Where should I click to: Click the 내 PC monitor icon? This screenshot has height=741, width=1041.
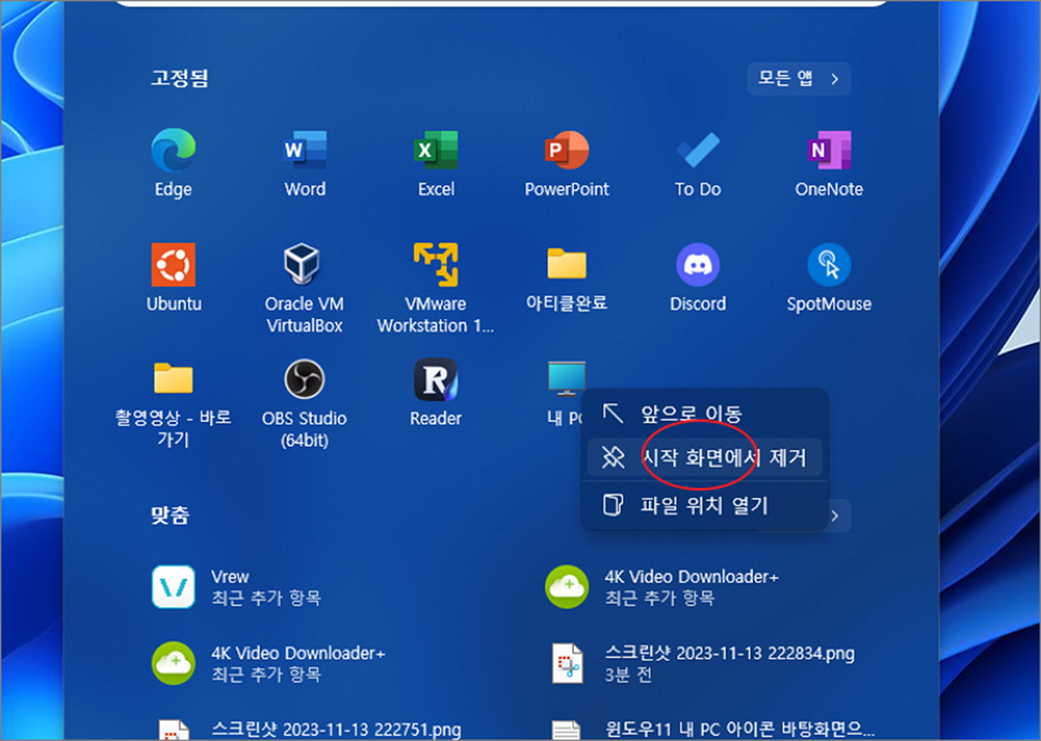[x=567, y=378]
